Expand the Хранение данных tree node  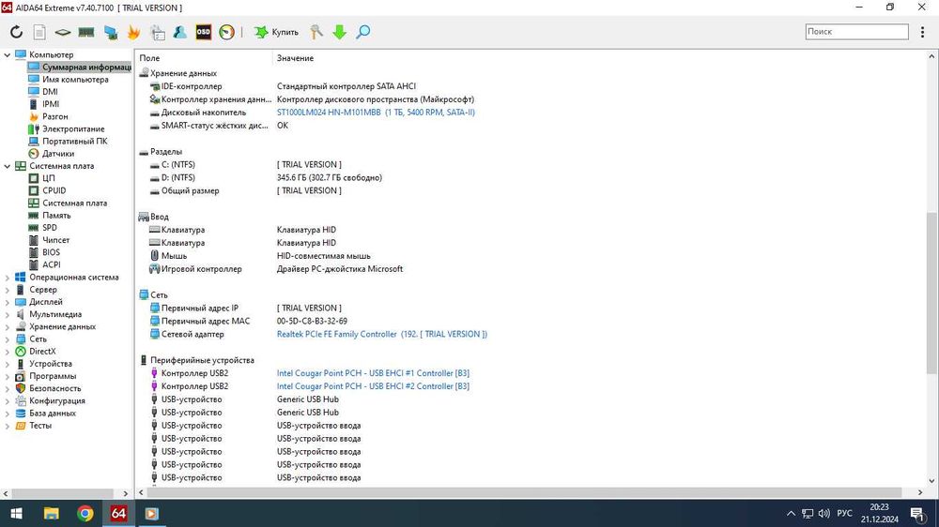7,326
